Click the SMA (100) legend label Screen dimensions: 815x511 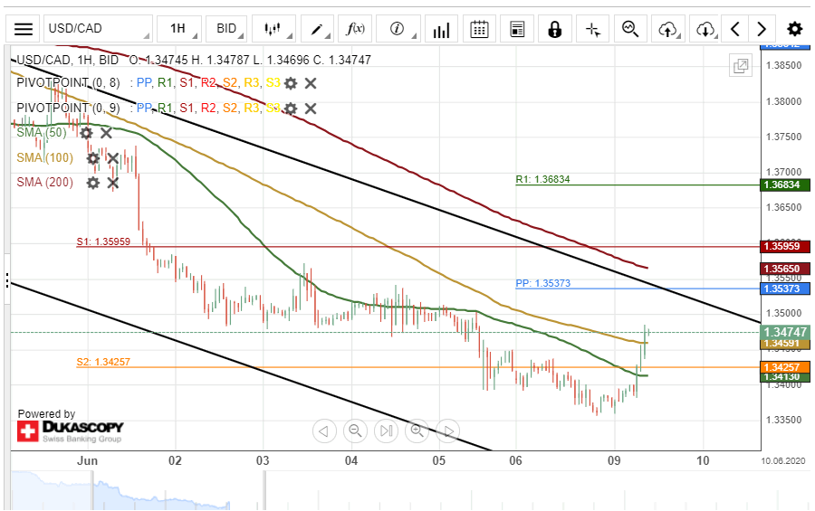pos(44,157)
